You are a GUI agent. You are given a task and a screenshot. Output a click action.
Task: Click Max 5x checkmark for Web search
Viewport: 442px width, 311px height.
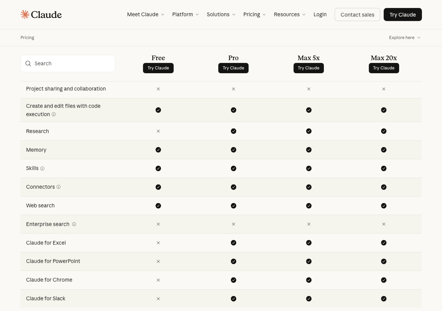[309, 206]
